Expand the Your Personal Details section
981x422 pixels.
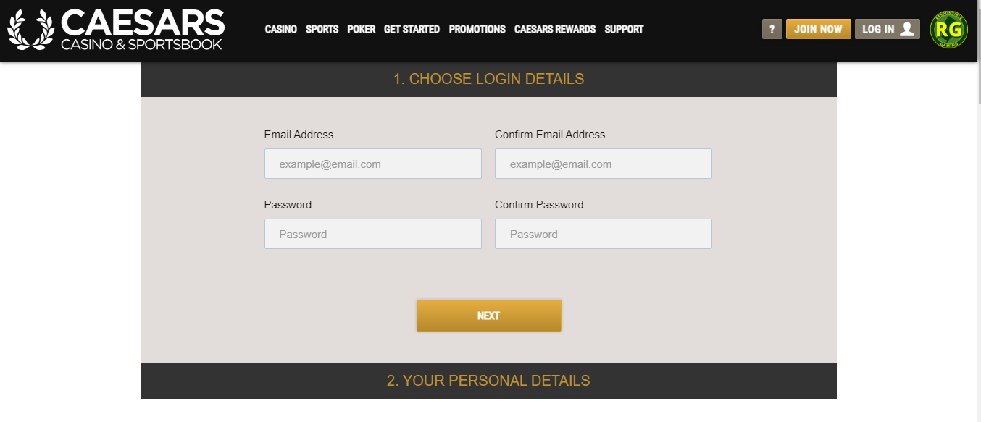(489, 381)
